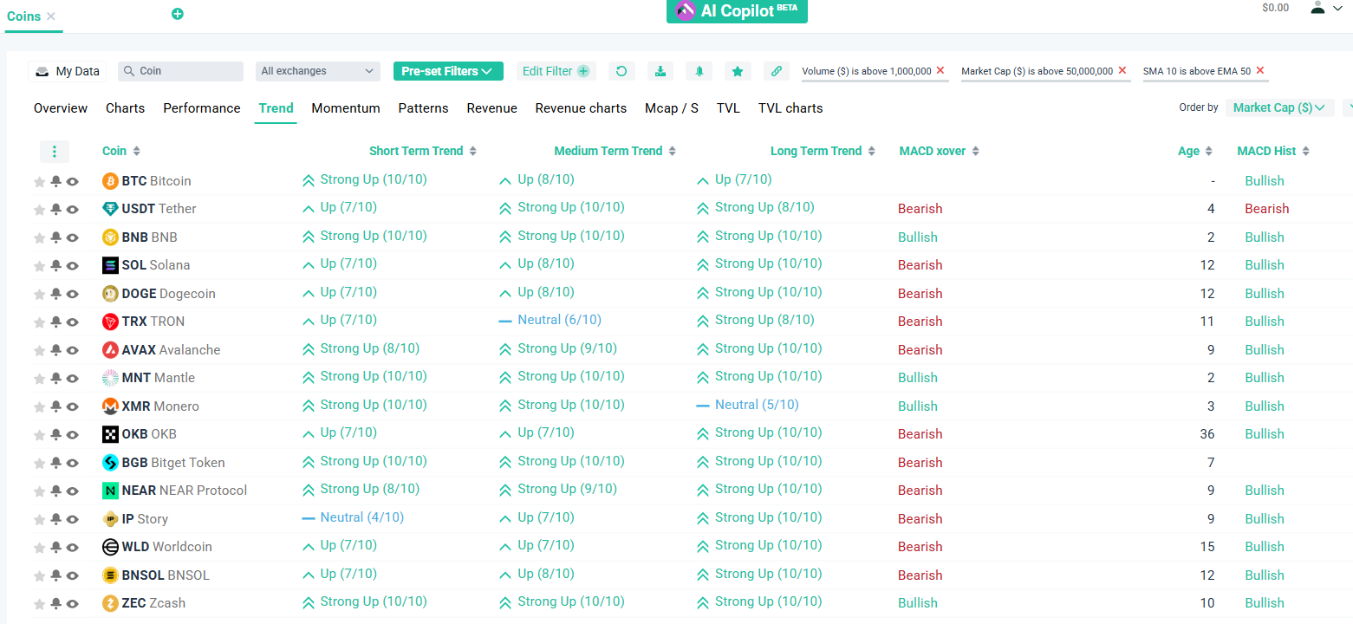Open the AI Copilot beta button
Viewport: 1353px width, 624px height.
tap(737, 11)
